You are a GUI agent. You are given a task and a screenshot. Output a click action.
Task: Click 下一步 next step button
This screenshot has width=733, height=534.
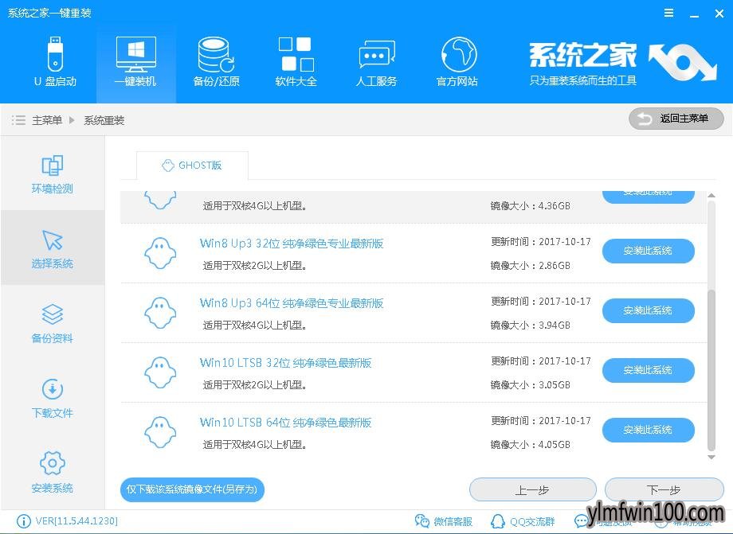[664, 490]
